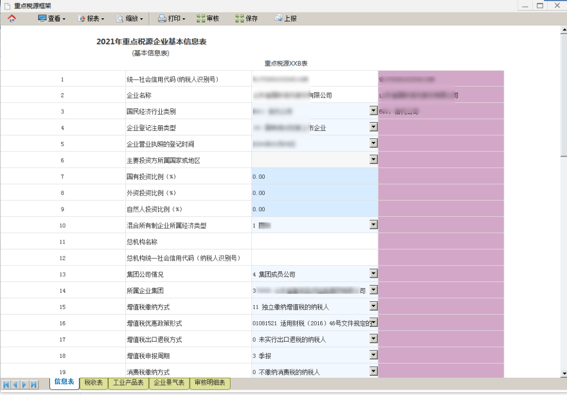
Task: Click the red home icon
Action: click(12, 18)
